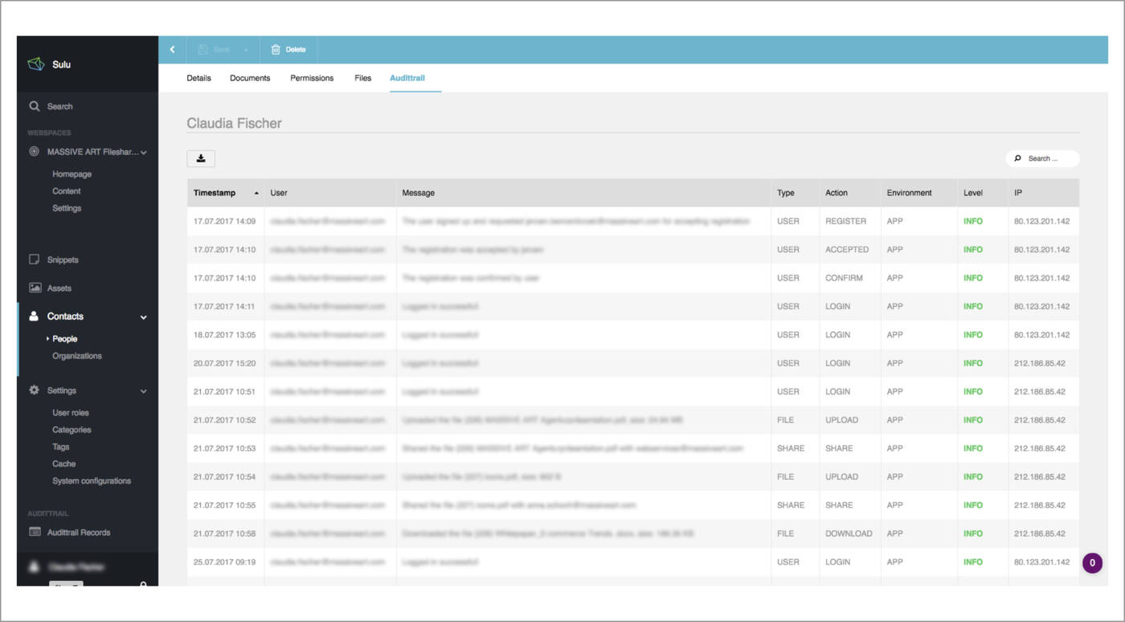Switch to the Permissions tab
The image size is (1125, 622).
[x=312, y=77]
